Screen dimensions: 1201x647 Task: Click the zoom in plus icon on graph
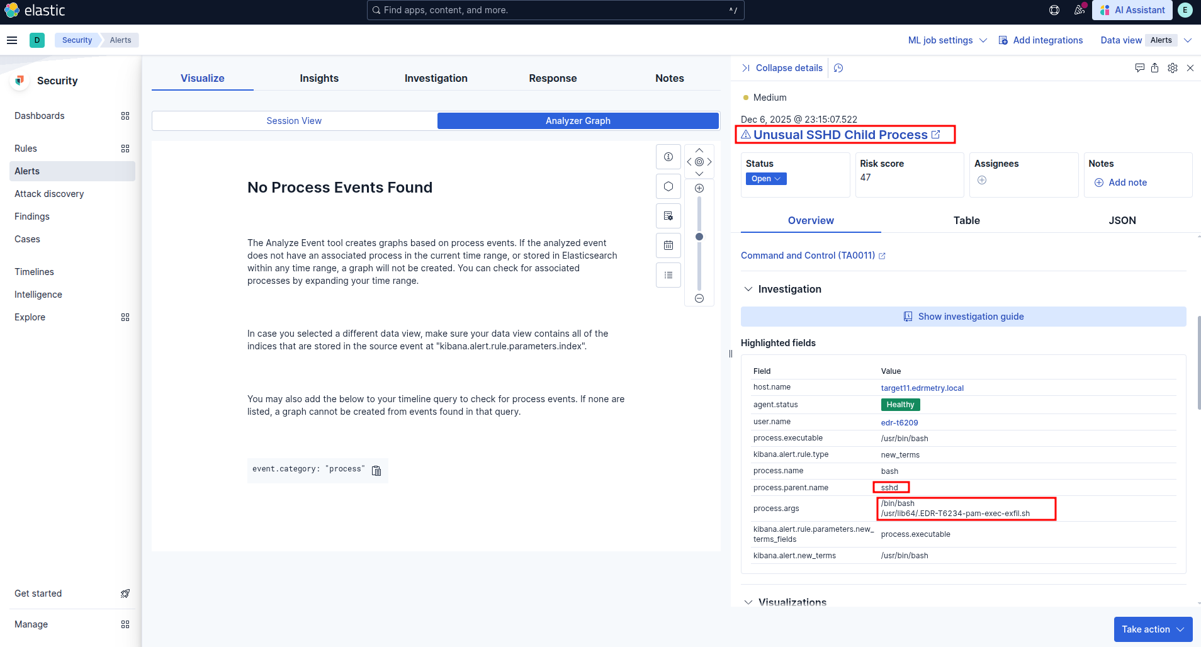point(699,188)
